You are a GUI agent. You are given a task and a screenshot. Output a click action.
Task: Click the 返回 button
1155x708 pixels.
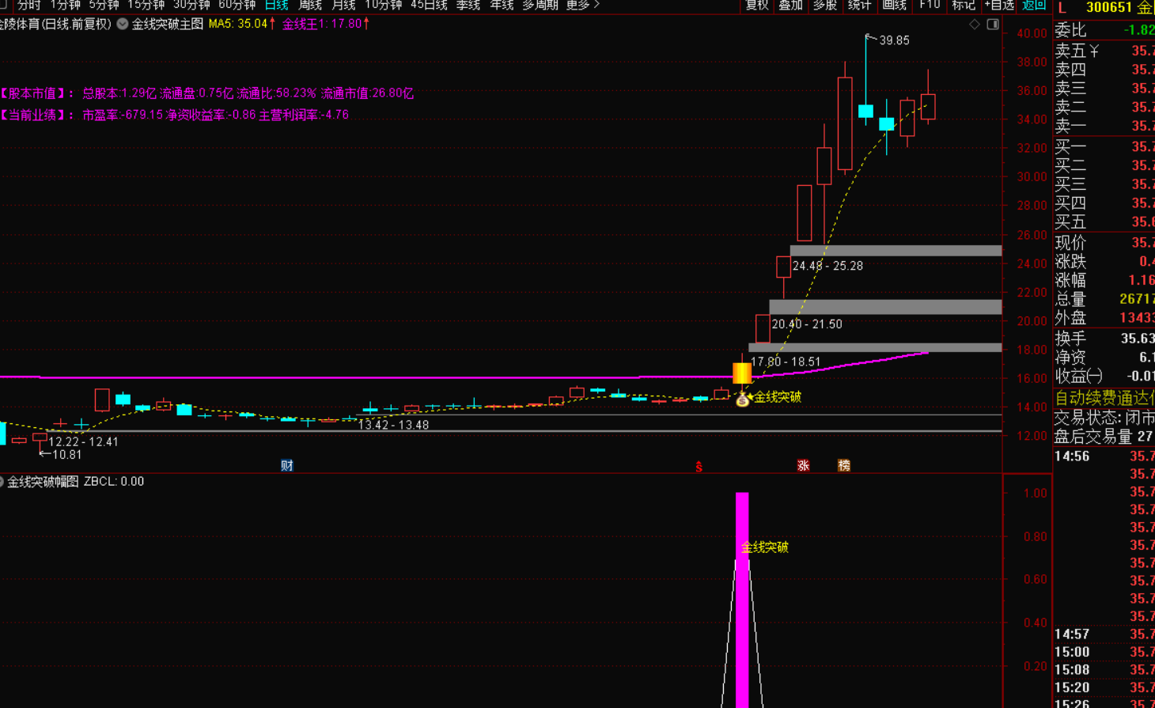click(1034, 5)
